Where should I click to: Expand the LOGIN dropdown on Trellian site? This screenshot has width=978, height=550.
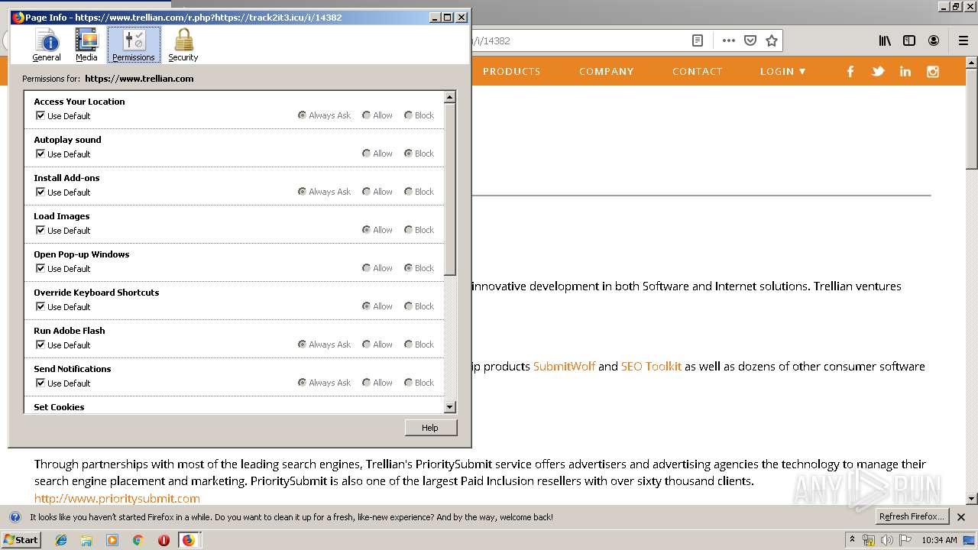[x=783, y=71]
